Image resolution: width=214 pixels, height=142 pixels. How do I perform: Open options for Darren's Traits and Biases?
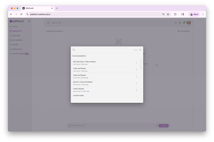(136, 83)
